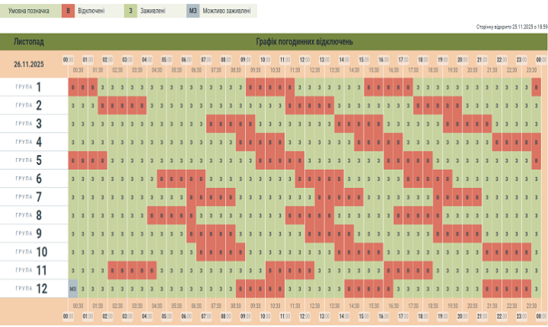Select the 'Можливо заживлені' legend label
548x327 pixels.
[x=226, y=11]
